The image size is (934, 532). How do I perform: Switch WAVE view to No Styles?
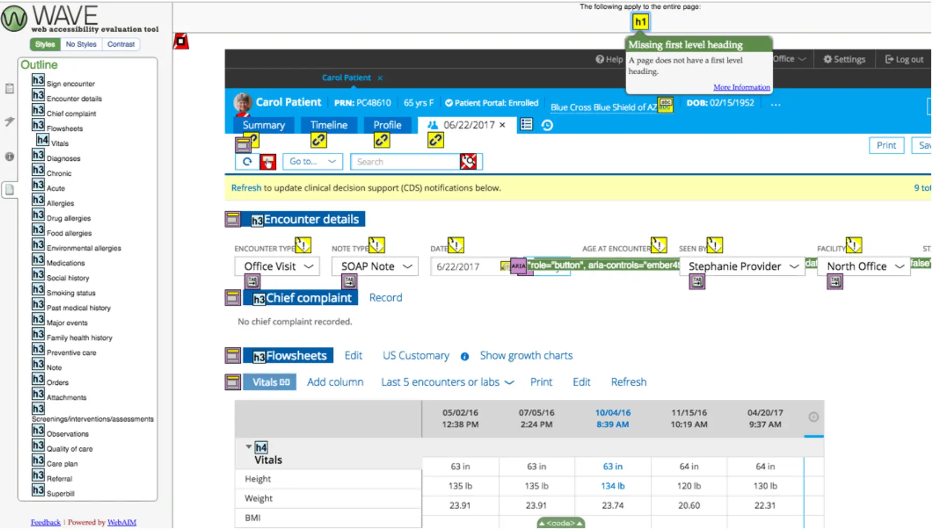tap(81, 45)
